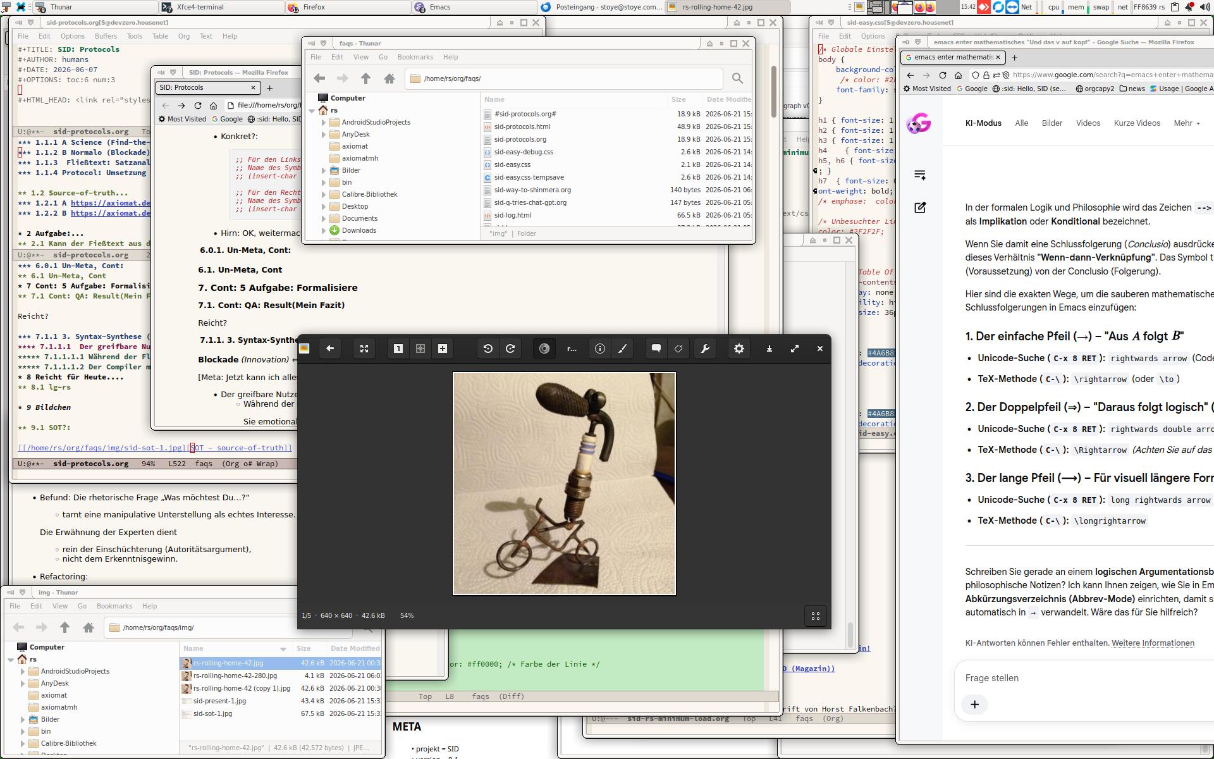Switch to KI-Modus tab in Google

click(x=983, y=123)
